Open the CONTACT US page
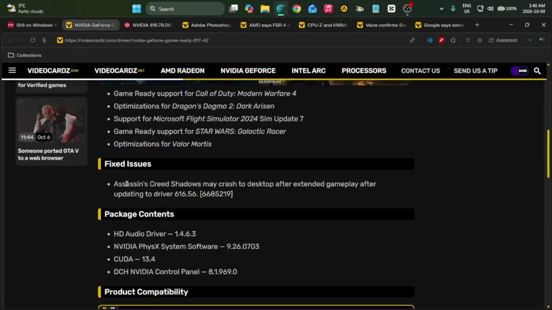552x310 pixels. pyautogui.click(x=420, y=71)
